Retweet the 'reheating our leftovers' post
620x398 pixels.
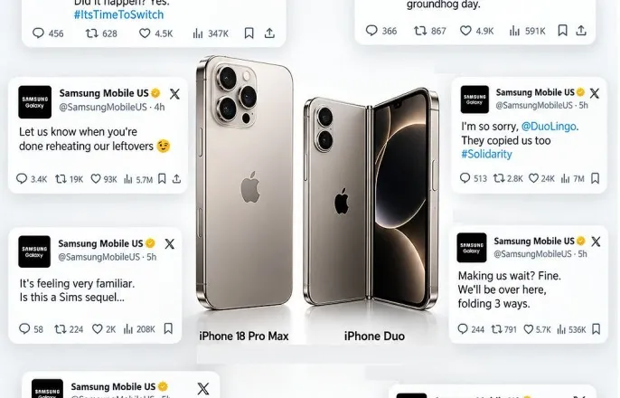61,179
